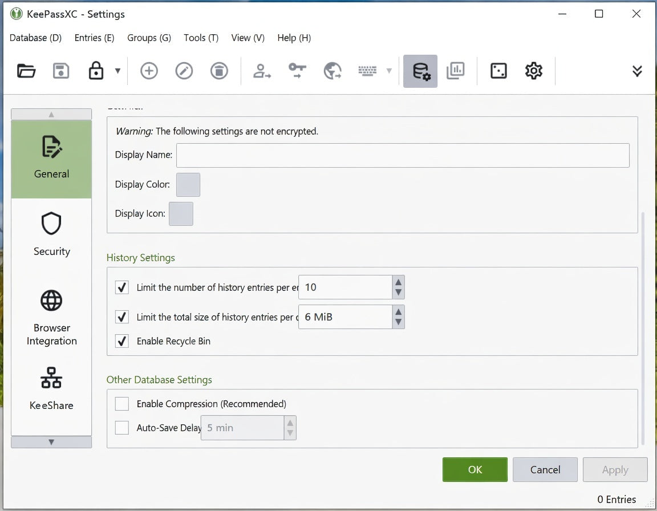
Task: Maximize the KeePassXC window
Action: click(x=599, y=14)
